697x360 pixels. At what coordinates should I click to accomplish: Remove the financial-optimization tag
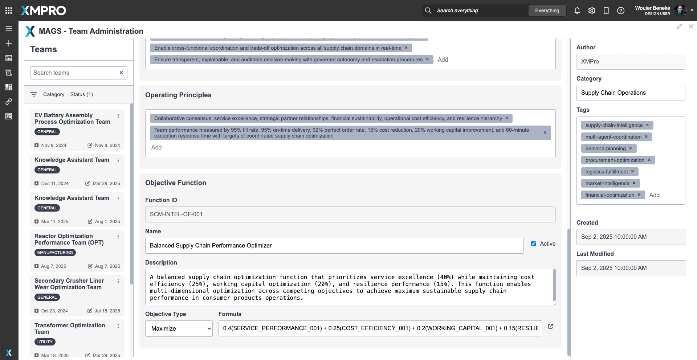point(639,195)
